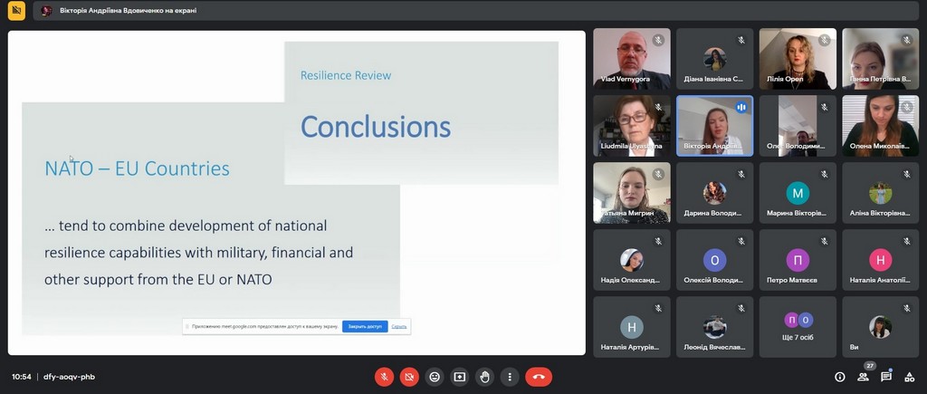
Task: Click the yellow muted presentation icon at top left
Action: (16, 10)
